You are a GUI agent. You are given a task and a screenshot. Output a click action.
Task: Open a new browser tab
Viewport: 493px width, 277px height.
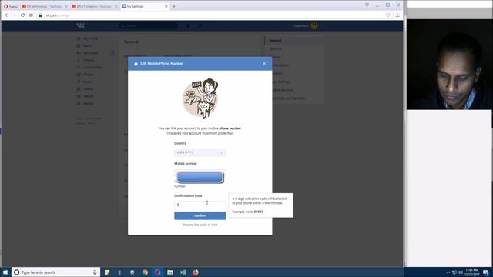[174, 6]
